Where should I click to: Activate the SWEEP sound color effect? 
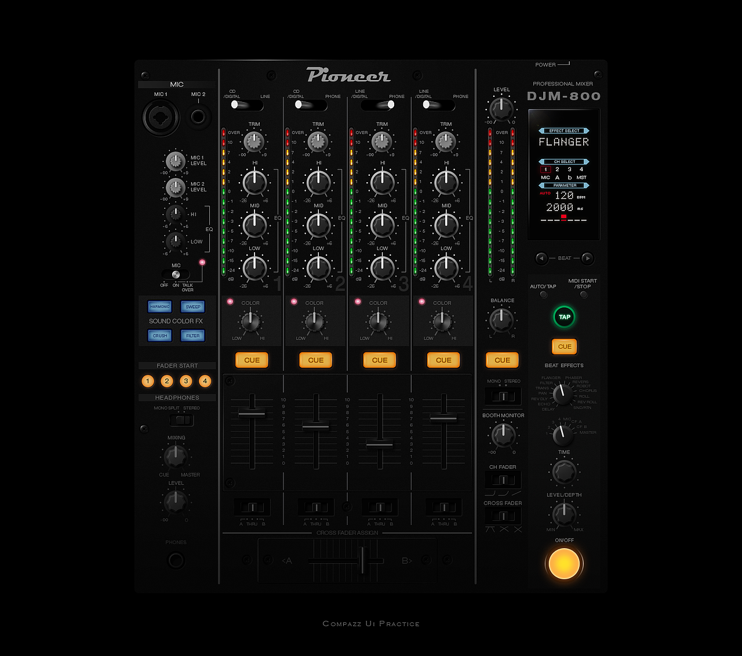(x=193, y=306)
